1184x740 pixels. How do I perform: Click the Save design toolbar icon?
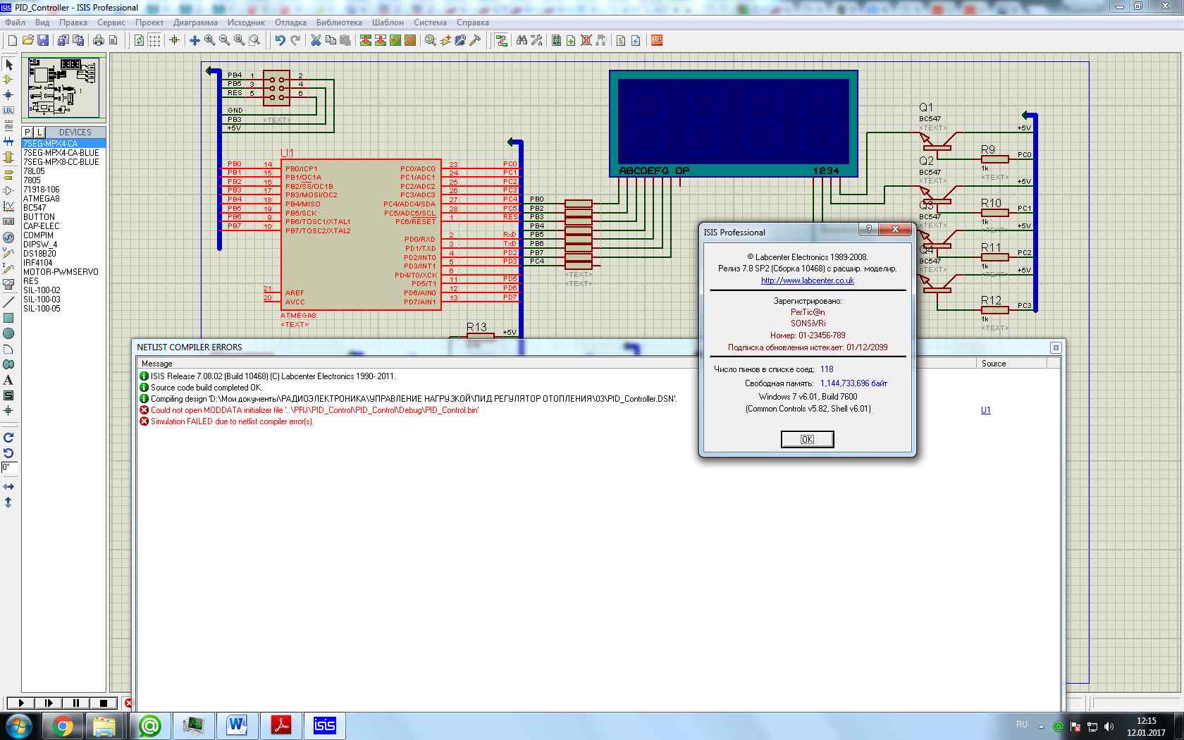click(43, 40)
